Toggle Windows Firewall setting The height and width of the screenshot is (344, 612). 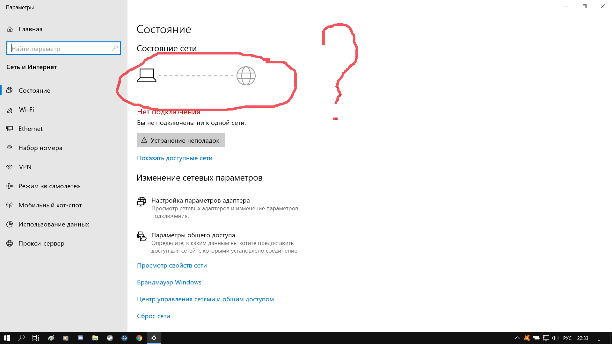pos(169,282)
